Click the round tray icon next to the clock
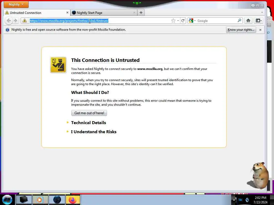274x205 pixels. (x=247, y=200)
